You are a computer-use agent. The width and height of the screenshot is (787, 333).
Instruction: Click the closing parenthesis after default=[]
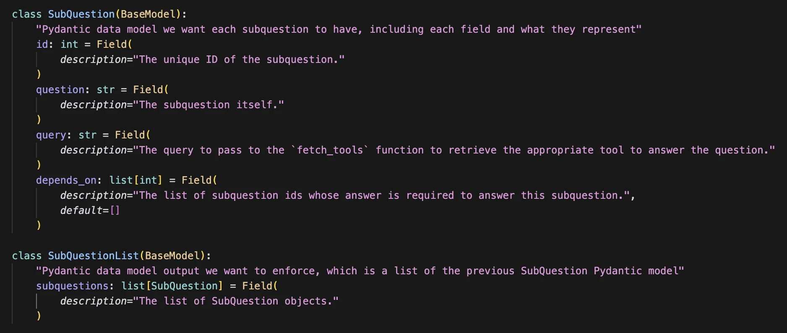(x=39, y=225)
